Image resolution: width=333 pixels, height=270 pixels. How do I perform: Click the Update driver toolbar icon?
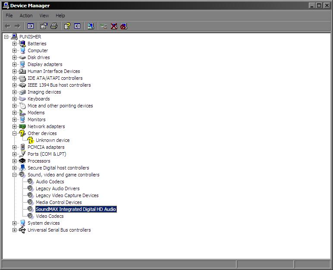coord(104,26)
